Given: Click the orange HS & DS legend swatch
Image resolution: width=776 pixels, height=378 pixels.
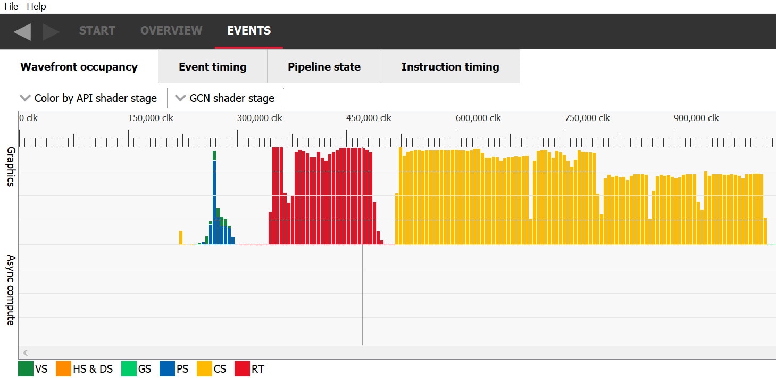Looking at the screenshot, I should (63, 369).
